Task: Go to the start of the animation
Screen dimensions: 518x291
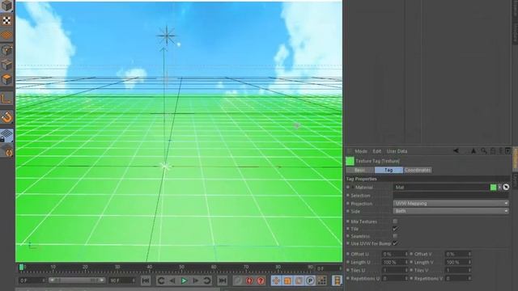Action: coord(146,280)
